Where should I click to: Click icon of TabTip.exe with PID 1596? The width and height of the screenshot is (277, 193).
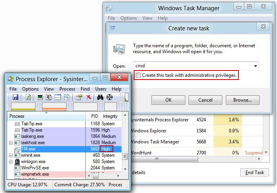[17, 130]
